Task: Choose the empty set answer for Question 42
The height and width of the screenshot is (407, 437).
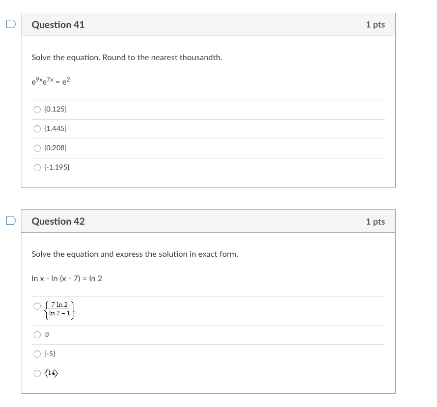Action: tap(37, 335)
